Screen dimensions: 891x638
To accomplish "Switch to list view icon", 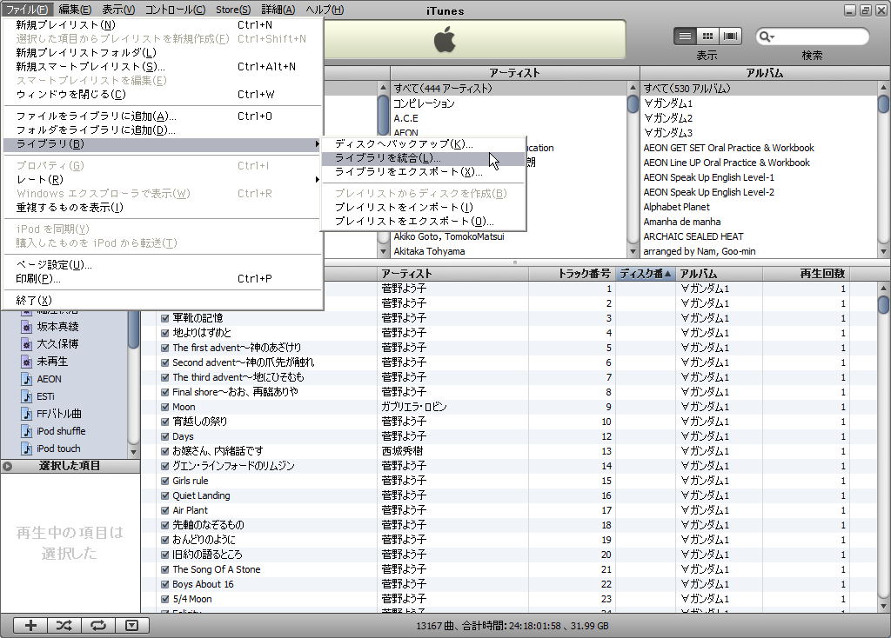I will tap(685, 37).
